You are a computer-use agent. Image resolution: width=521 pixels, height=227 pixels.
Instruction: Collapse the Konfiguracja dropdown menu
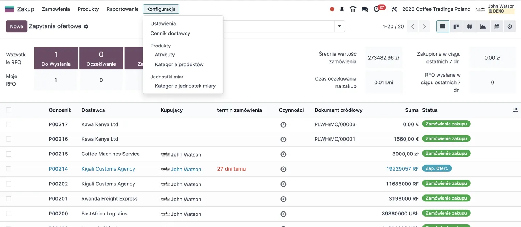click(x=161, y=9)
